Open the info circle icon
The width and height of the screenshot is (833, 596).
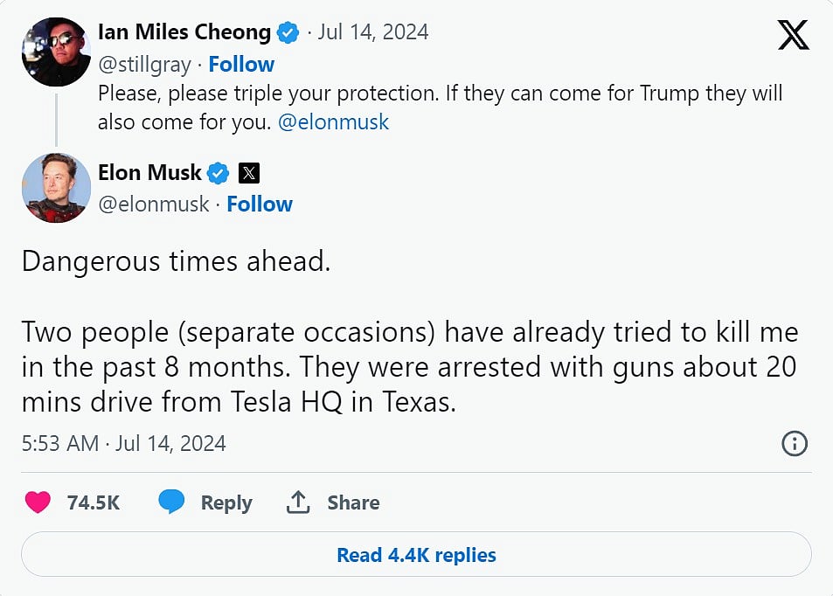coord(793,443)
